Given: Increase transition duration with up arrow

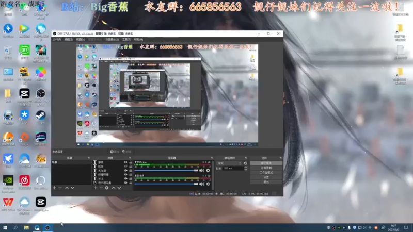Looking at the screenshot, I should (246, 167).
